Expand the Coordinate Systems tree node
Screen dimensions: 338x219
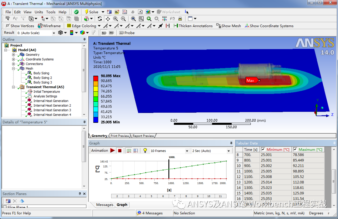point(13,59)
